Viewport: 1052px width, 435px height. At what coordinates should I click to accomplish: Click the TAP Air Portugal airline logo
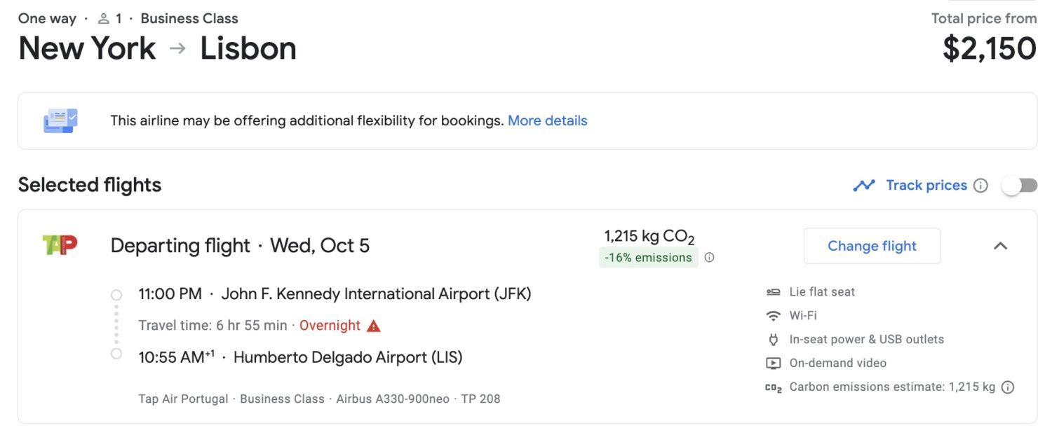click(x=60, y=244)
